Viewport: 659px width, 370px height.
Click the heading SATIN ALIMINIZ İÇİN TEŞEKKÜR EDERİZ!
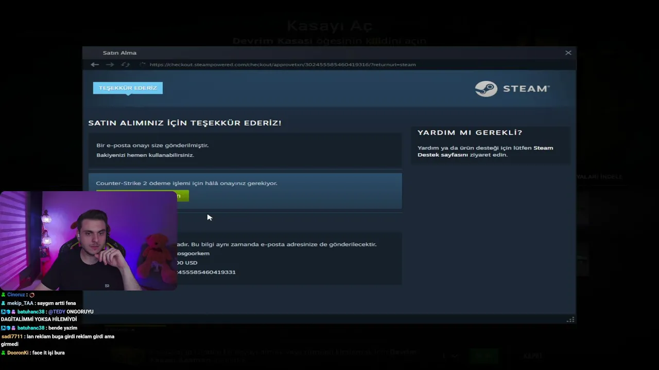click(x=185, y=123)
